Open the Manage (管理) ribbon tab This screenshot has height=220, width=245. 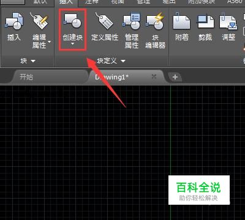tap(144, 2)
